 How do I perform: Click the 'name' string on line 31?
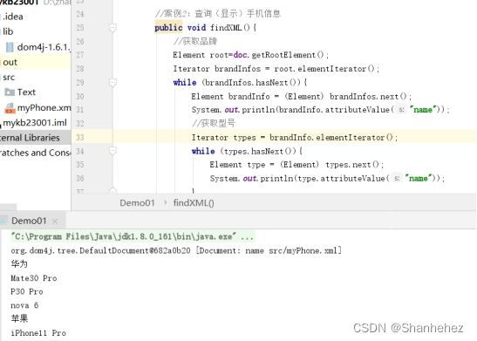coord(423,110)
